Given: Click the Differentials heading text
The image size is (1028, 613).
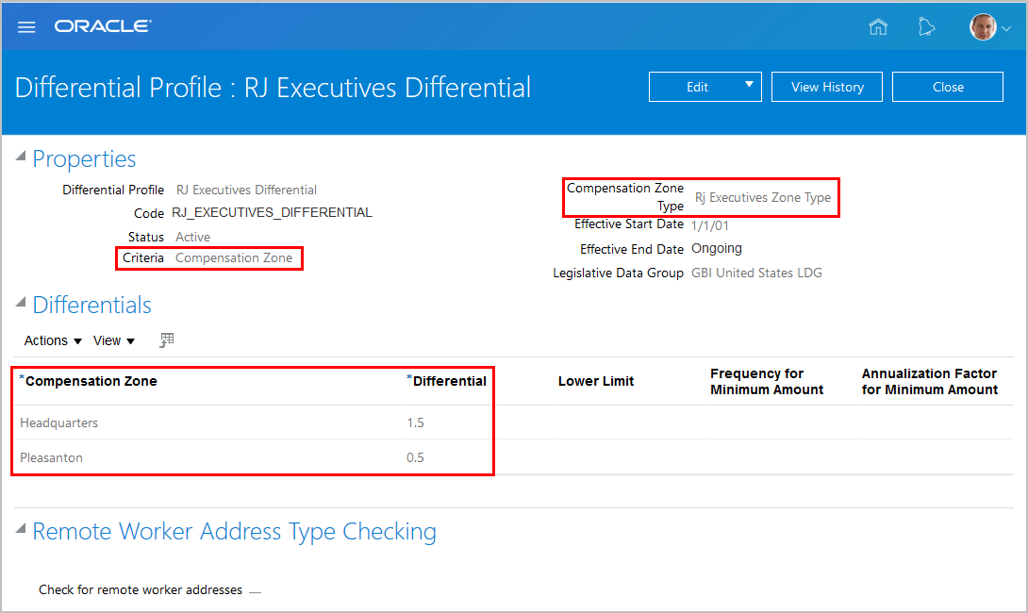Looking at the screenshot, I should point(91,305).
